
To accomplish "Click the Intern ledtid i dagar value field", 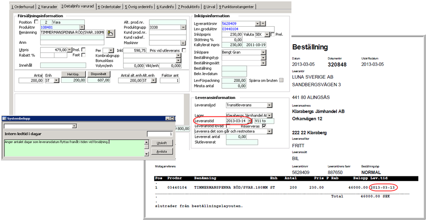I will 160,134.
